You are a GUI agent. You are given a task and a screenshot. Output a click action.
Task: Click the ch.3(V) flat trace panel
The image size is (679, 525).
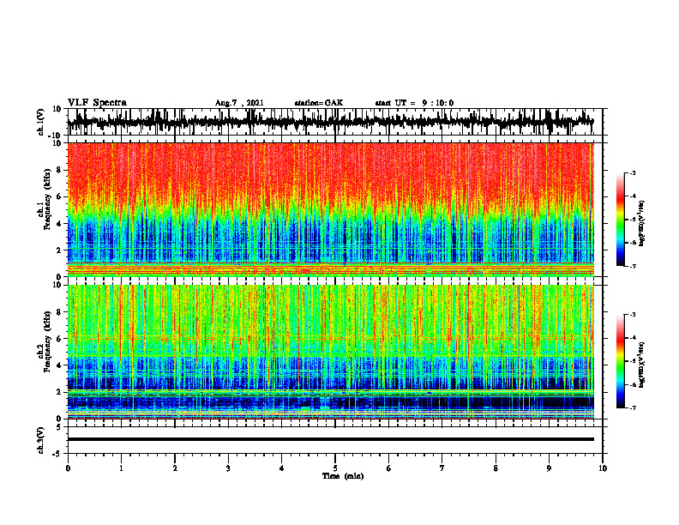[335, 440]
